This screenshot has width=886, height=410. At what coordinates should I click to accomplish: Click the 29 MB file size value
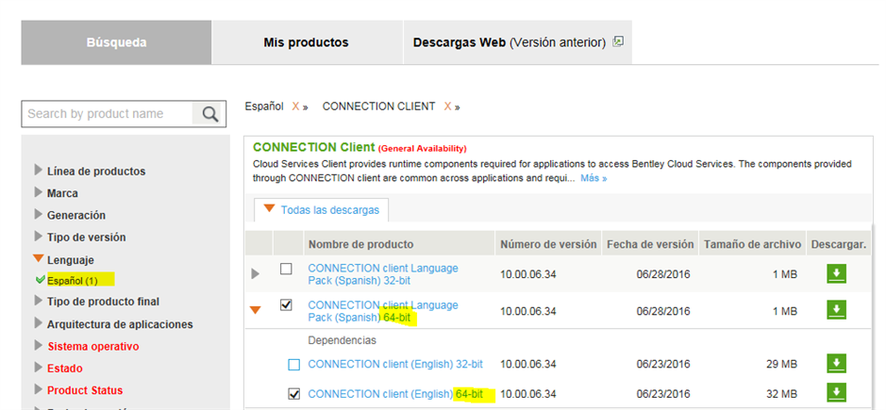click(781, 364)
